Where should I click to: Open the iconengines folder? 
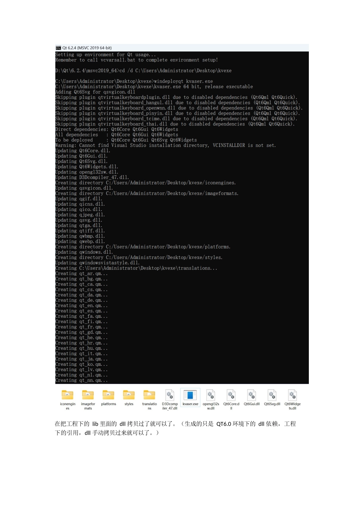pyautogui.click(x=67, y=400)
